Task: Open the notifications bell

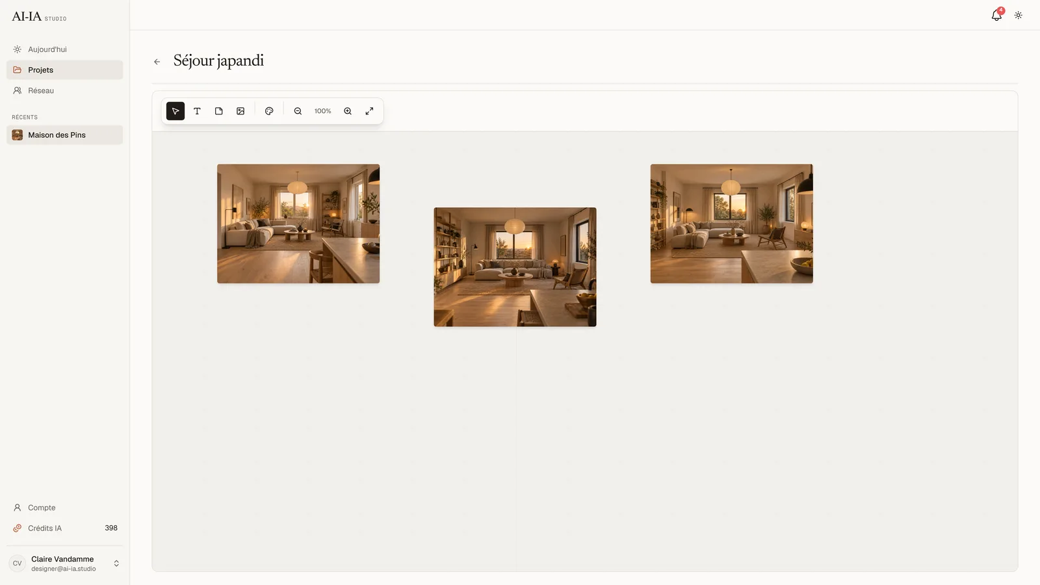Action: 996,15
